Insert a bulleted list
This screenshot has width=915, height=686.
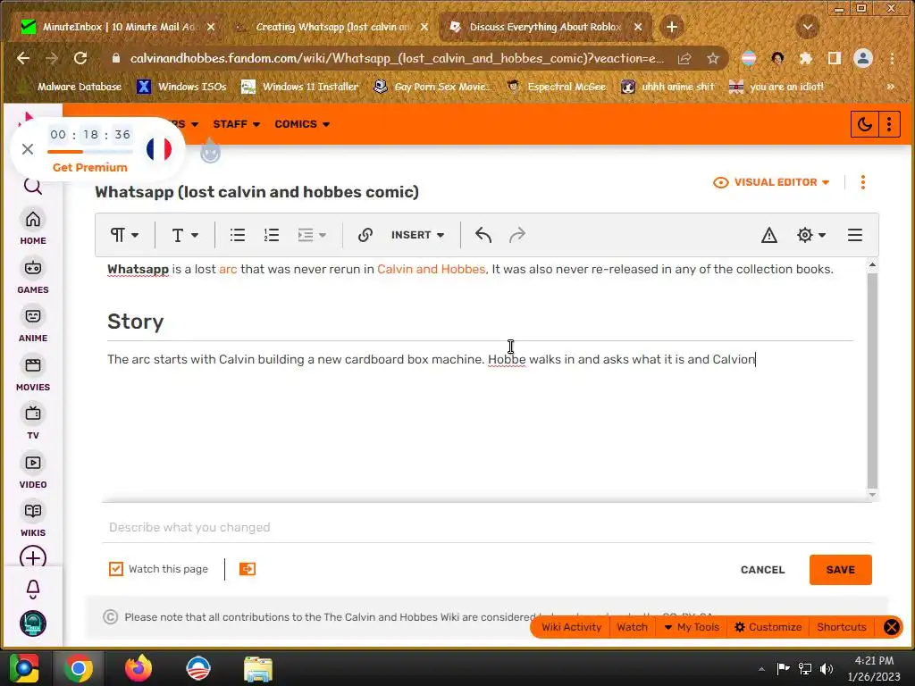point(238,235)
